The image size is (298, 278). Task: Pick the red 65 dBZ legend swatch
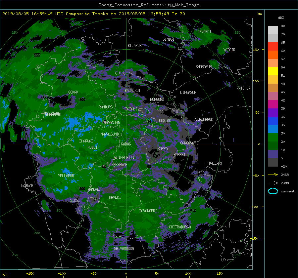coord(273,47)
